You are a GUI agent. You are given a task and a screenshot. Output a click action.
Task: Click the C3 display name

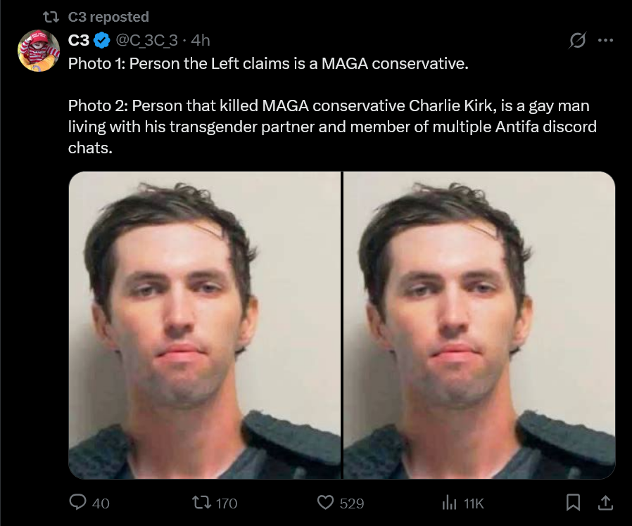click(79, 41)
